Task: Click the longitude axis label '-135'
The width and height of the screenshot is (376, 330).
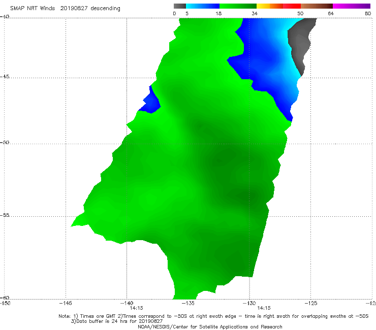Action: pyautogui.click(x=188, y=304)
